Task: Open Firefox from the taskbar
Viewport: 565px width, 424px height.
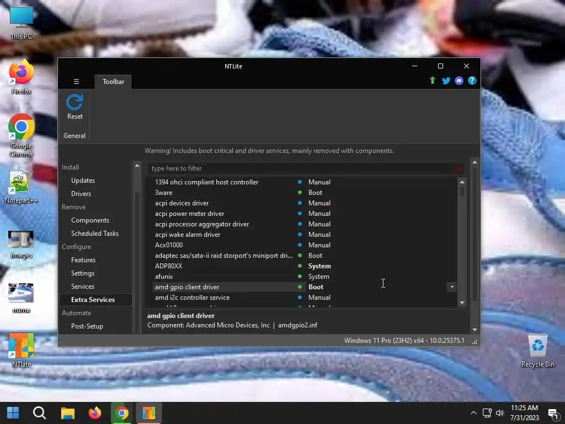Action: tap(95, 413)
